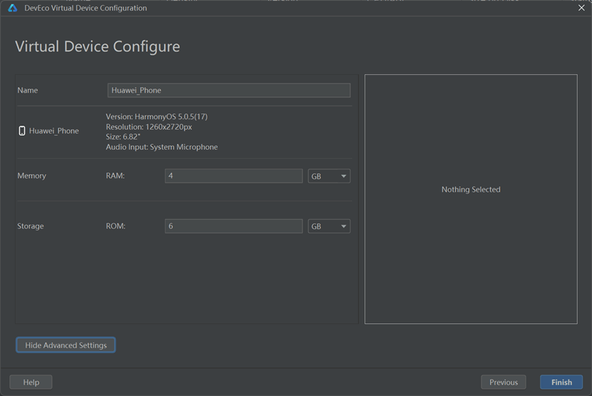Click the phone icon beside Huawei_Phone
The width and height of the screenshot is (592, 396).
[22, 131]
